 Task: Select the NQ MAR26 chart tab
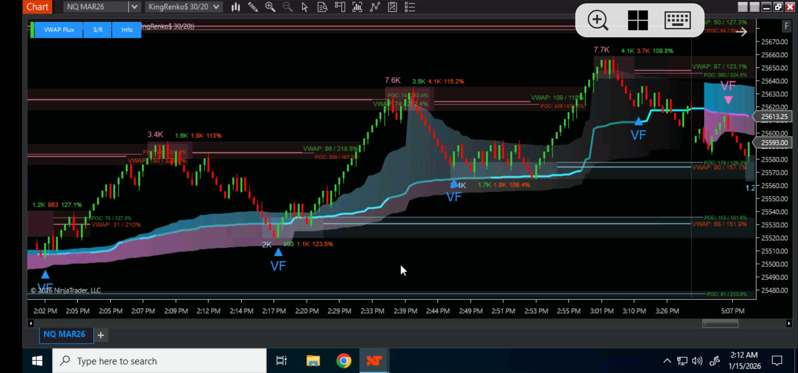point(64,334)
